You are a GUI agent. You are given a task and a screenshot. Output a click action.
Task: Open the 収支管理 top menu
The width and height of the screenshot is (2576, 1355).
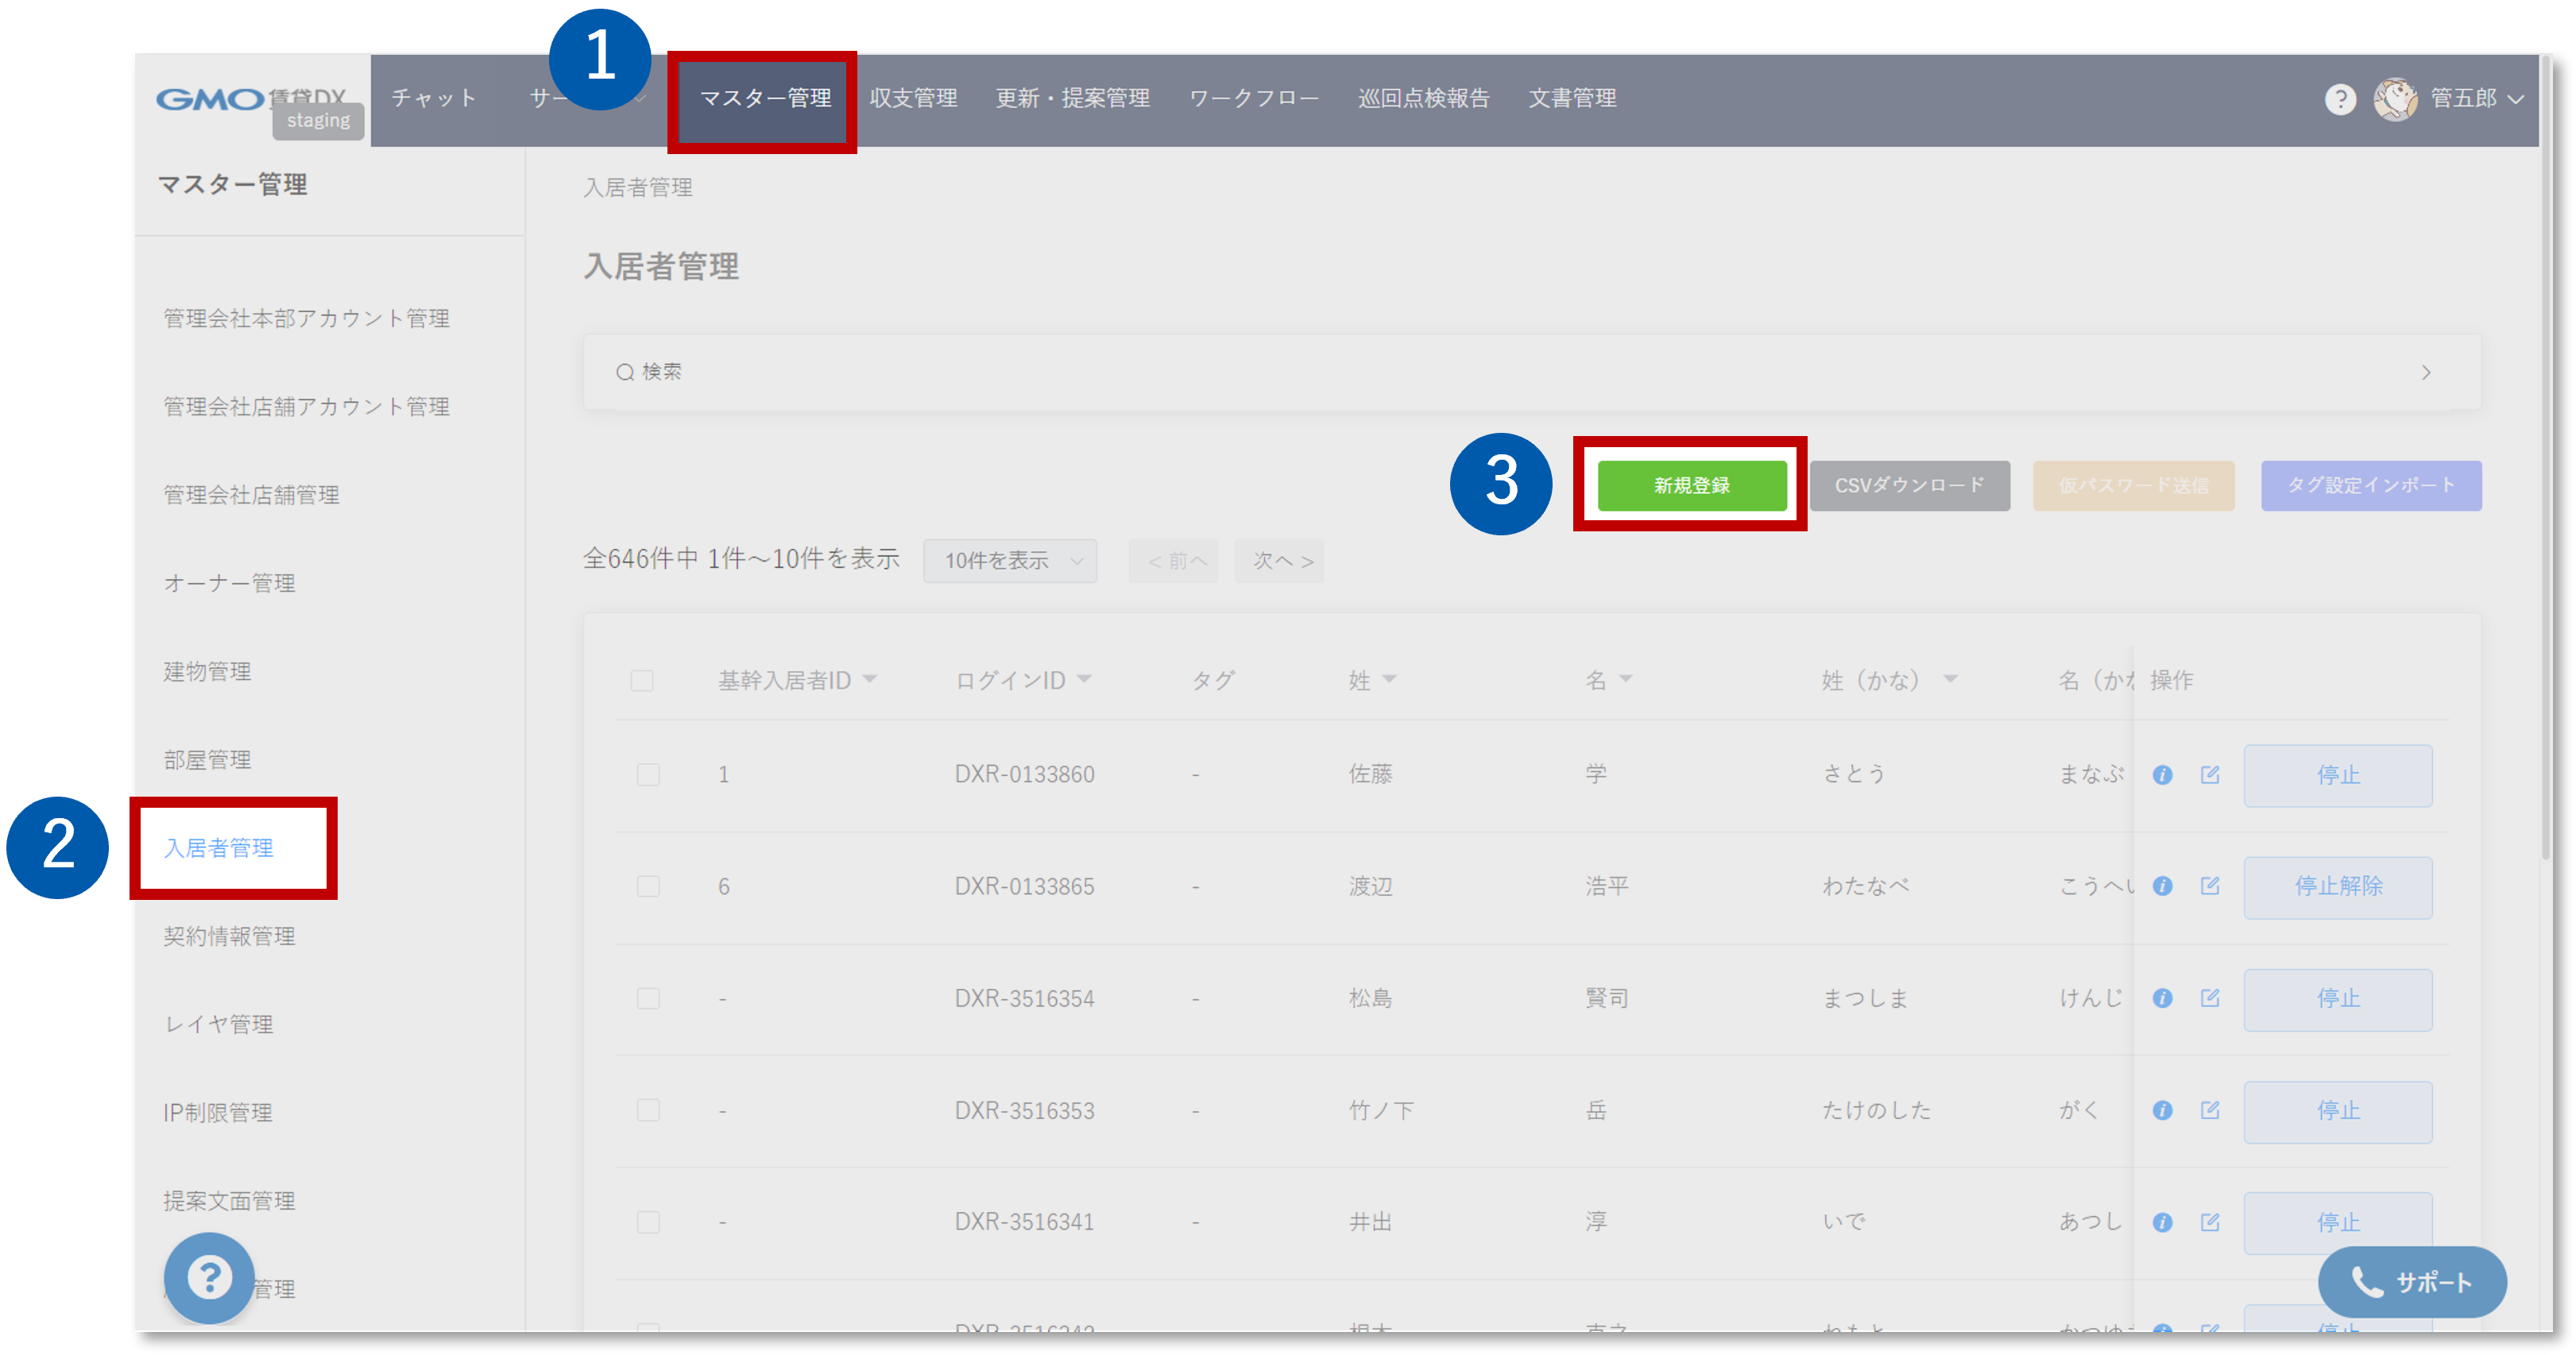[x=913, y=99]
